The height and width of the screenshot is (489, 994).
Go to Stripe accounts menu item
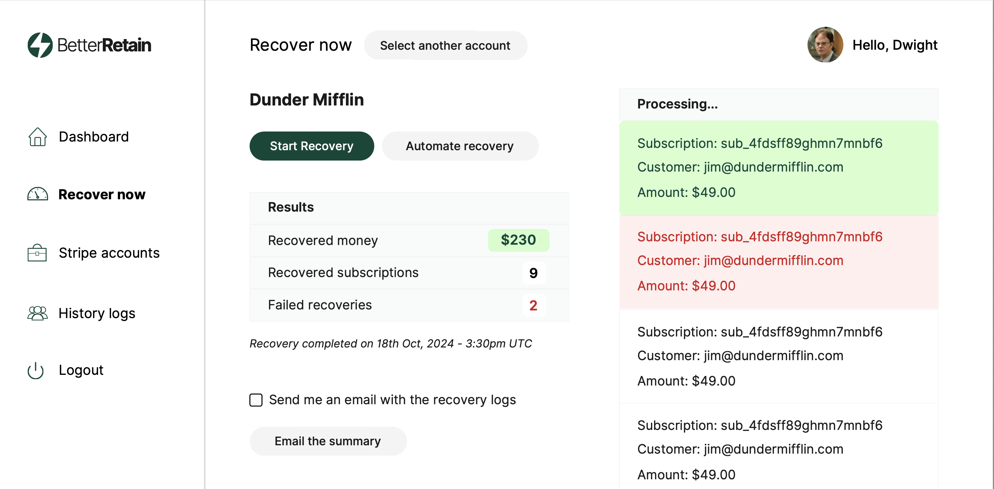pos(109,253)
